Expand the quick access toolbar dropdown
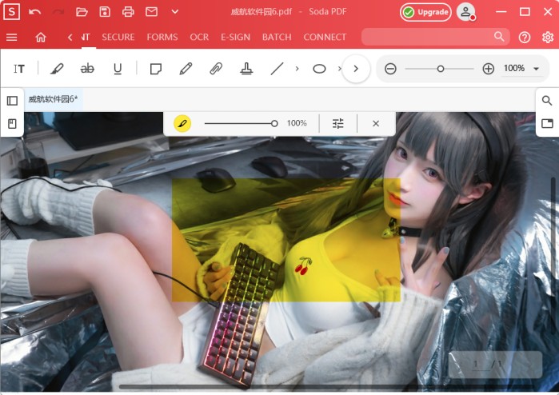The height and width of the screenshot is (395, 559). 175,12
